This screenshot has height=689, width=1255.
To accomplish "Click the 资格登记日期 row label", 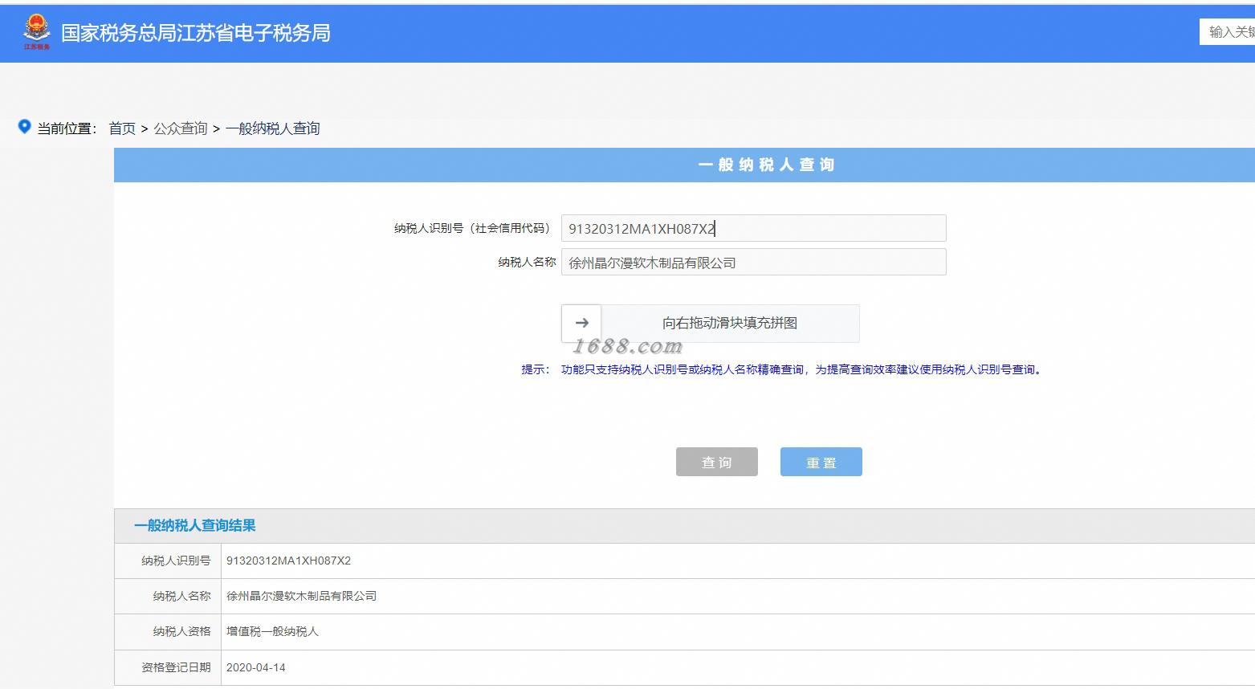I will [177, 667].
